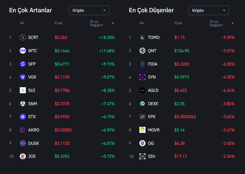Click the +18.30% change value

107,37
